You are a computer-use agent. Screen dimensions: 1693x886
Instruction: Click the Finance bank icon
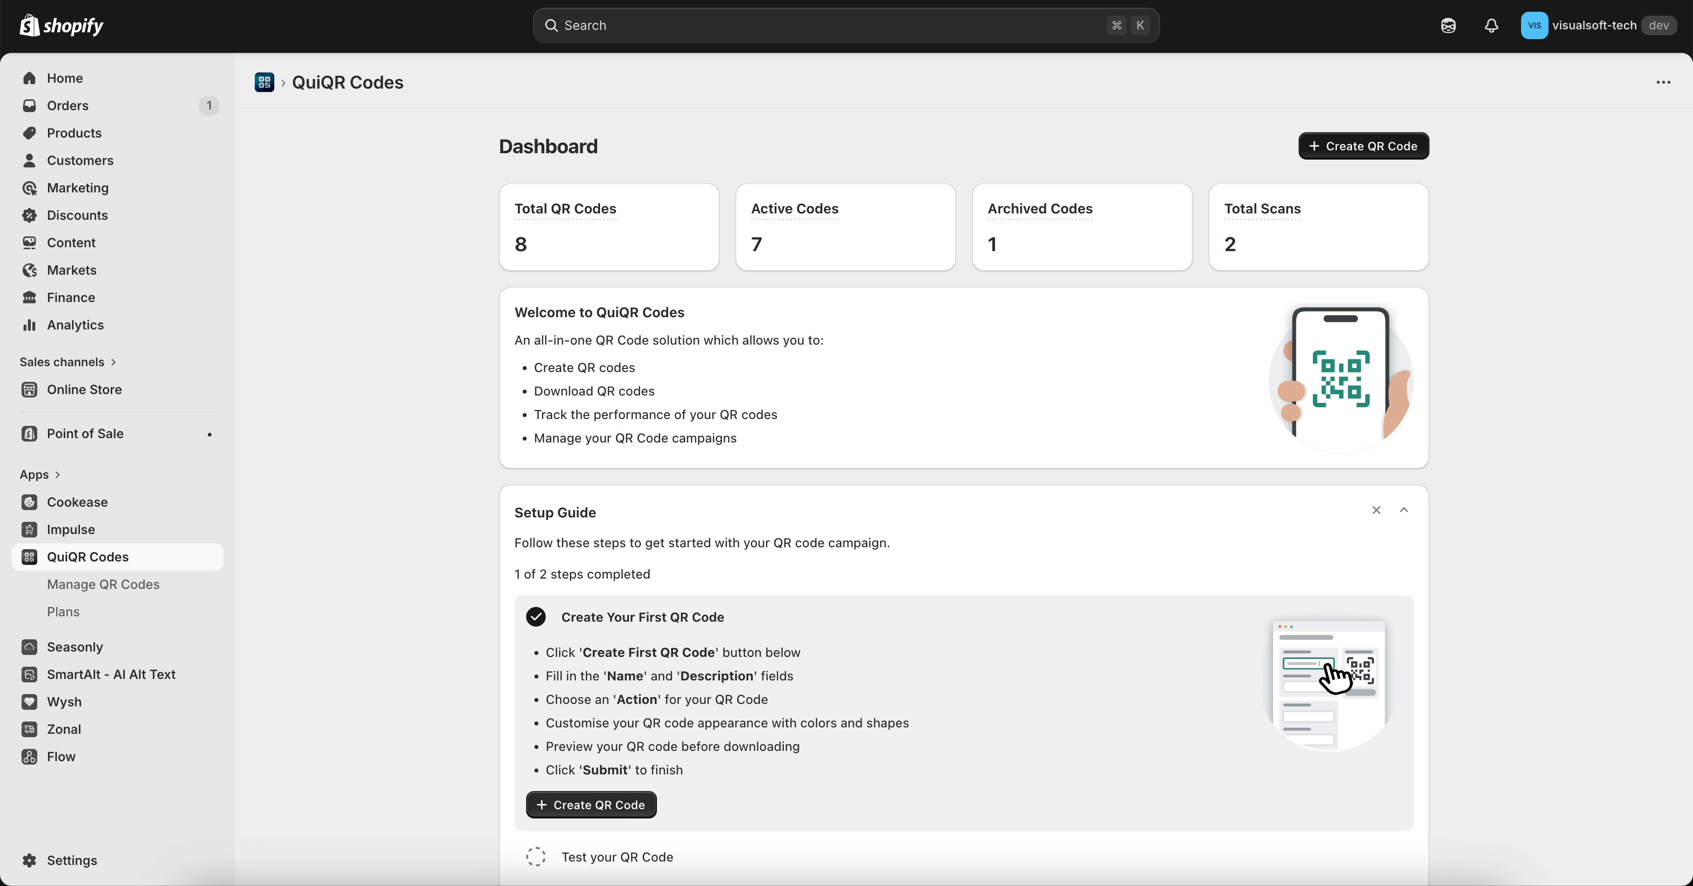tap(29, 298)
